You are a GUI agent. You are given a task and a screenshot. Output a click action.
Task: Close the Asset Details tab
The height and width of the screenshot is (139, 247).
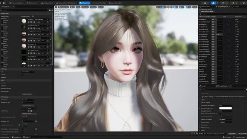[13, 7]
